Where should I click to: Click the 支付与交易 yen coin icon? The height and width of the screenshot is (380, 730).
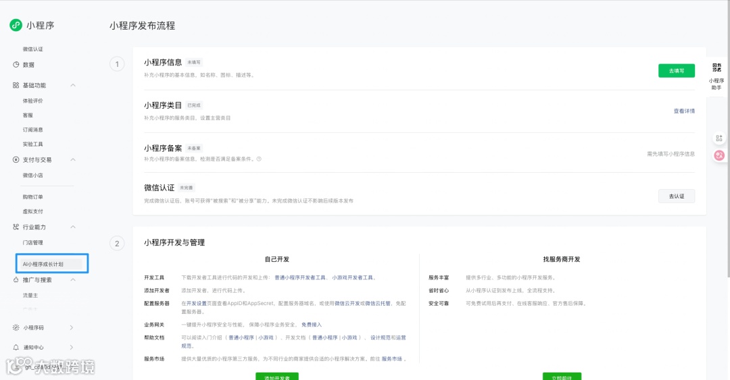(16, 159)
